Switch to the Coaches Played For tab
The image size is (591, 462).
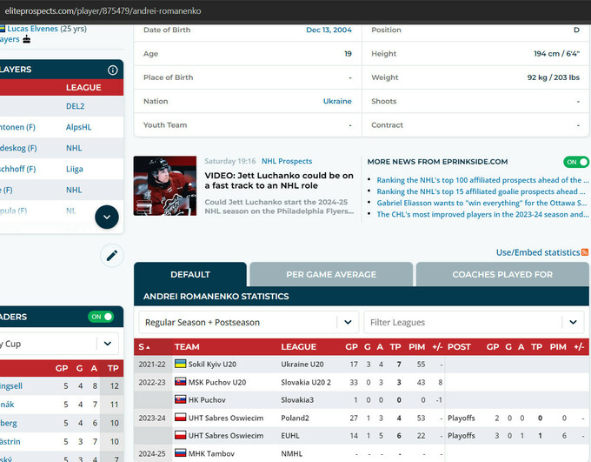coord(501,274)
